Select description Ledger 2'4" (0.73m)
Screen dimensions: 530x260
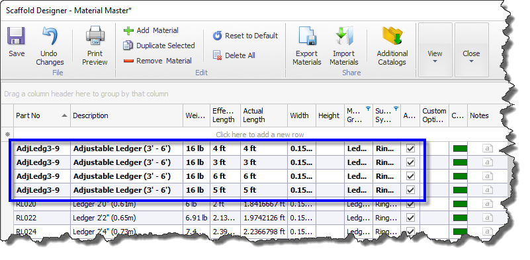pyautogui.click(x=127, y=232)
